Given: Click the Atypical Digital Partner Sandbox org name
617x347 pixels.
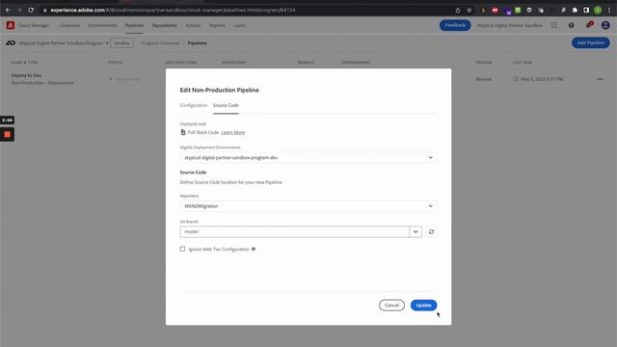Looking at the screenshot, I should point(510,25).
